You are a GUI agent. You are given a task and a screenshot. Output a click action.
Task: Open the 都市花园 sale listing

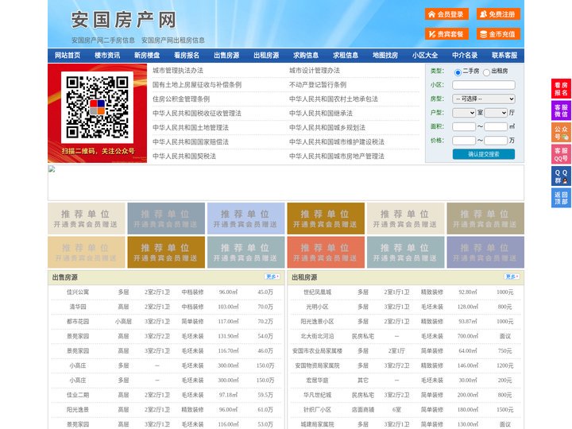tap(78, 322)
